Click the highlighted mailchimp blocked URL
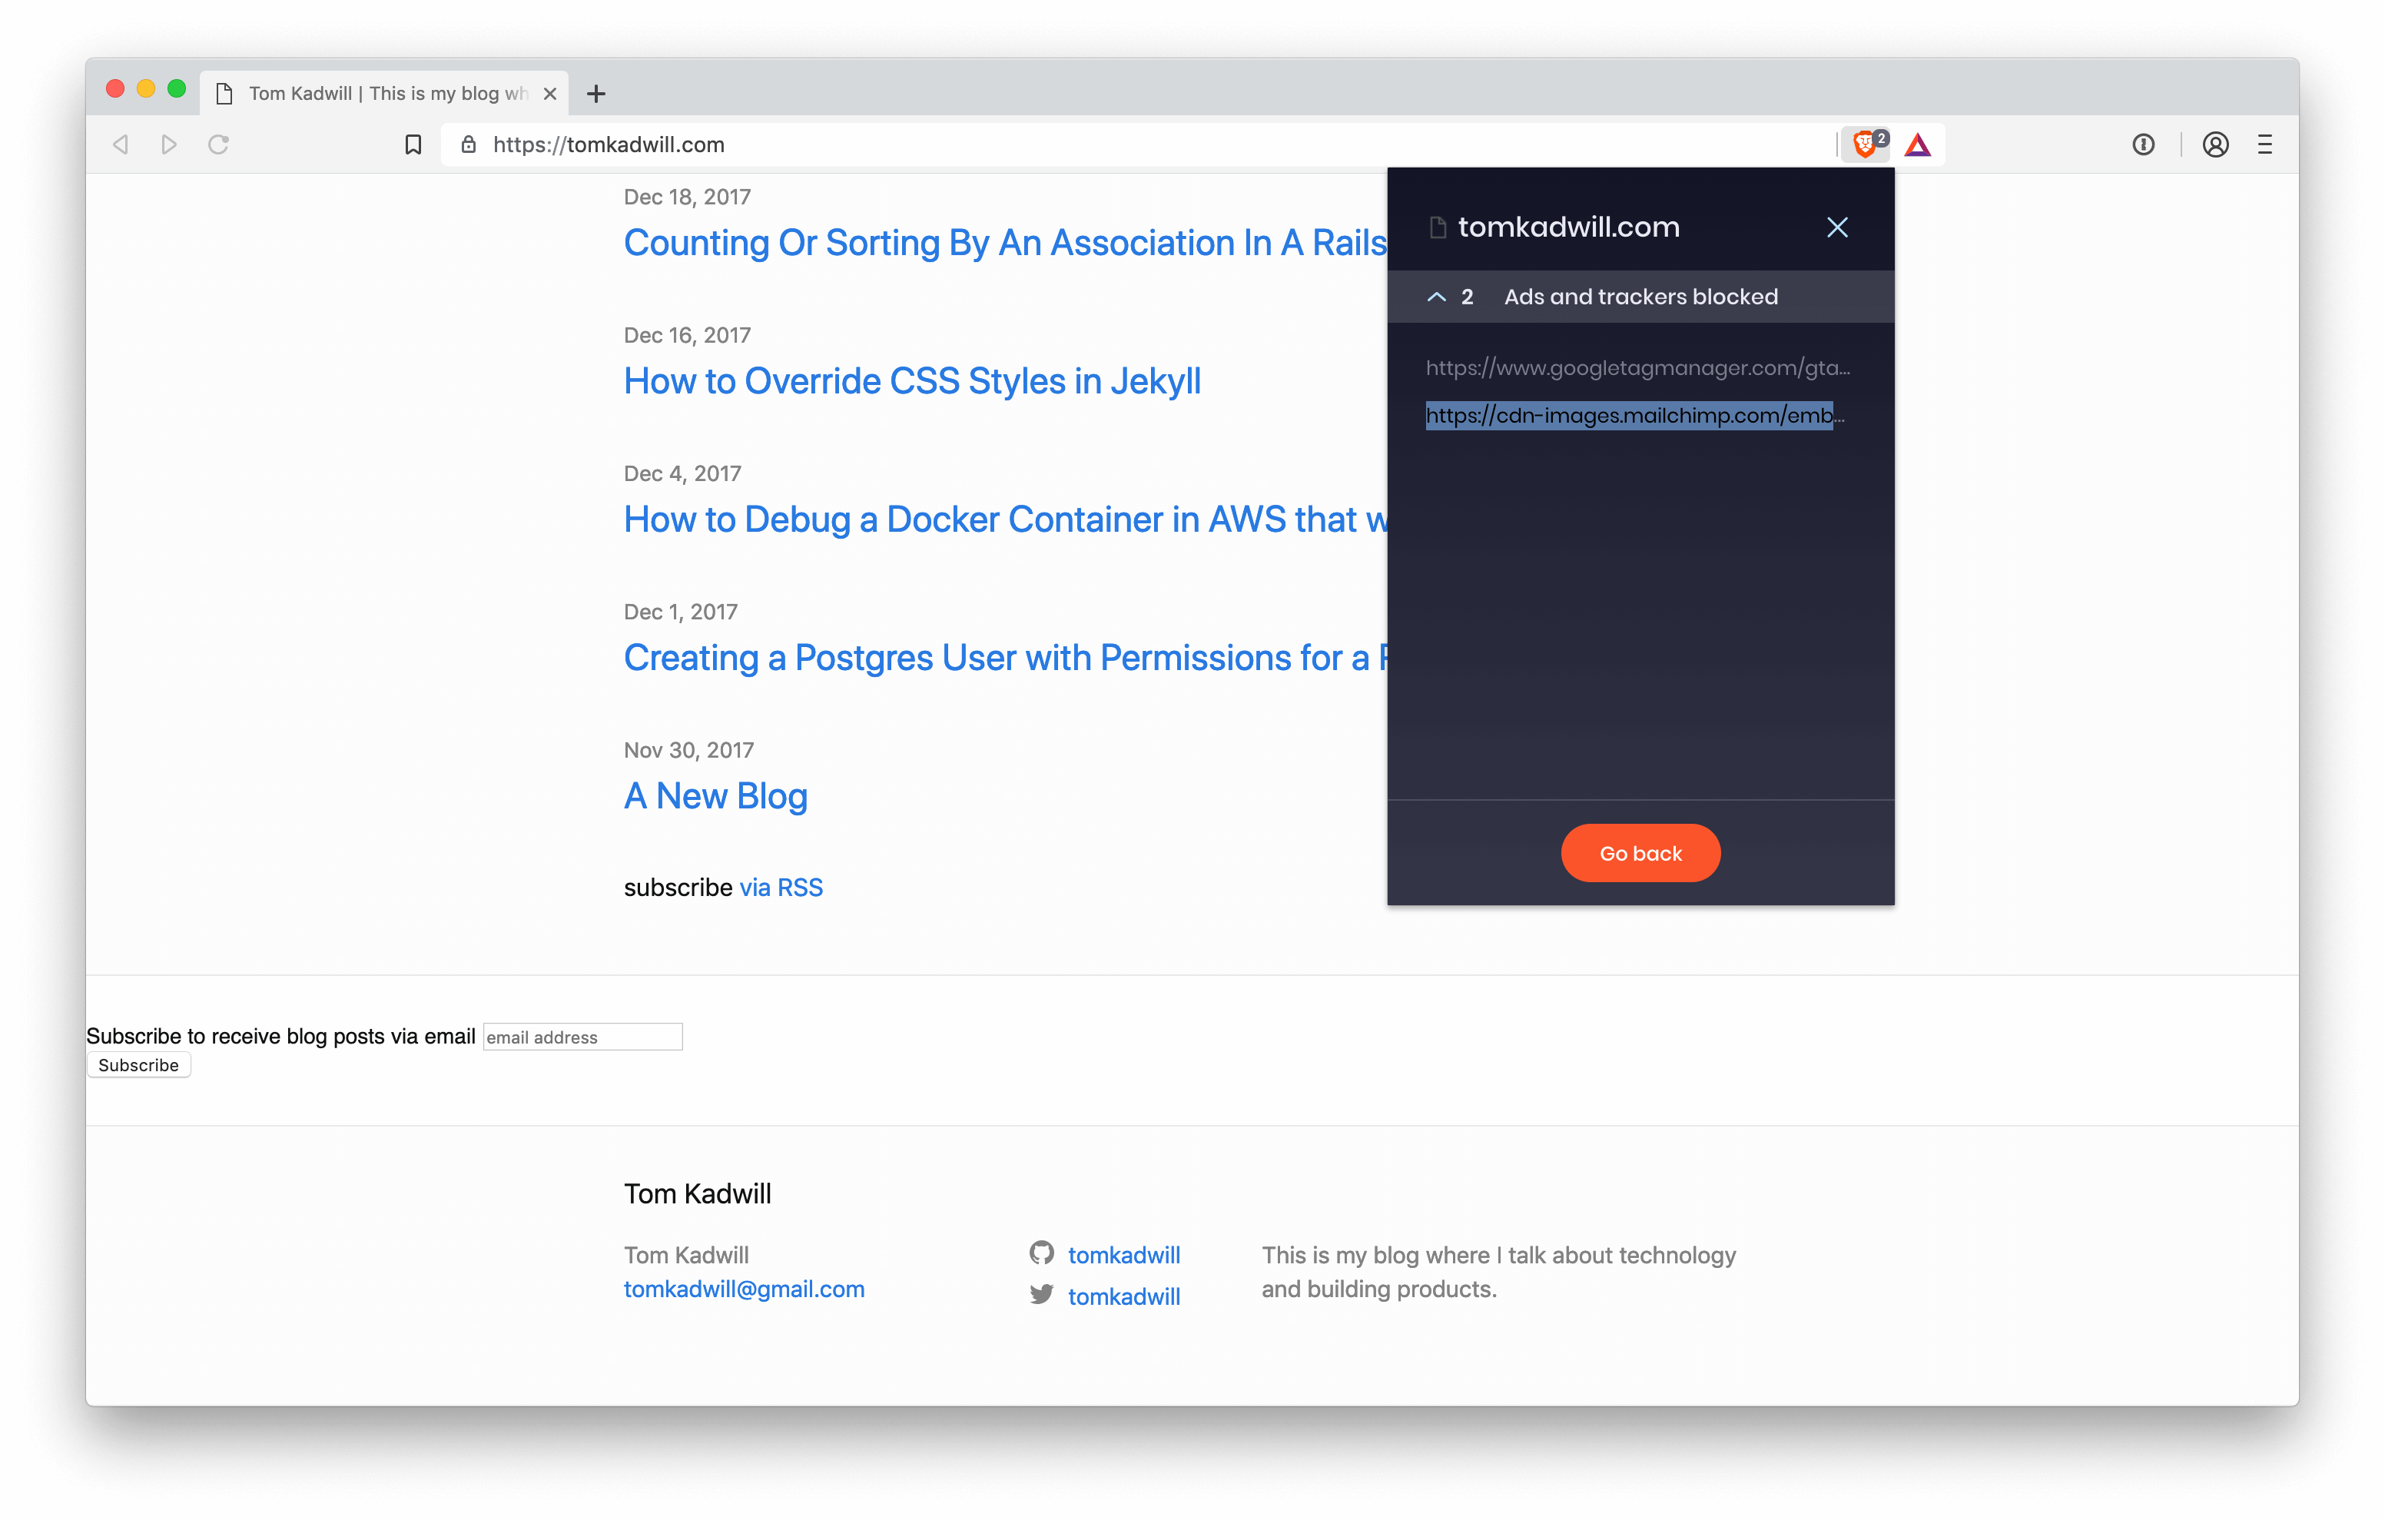Image resolution: width=2385 pixels, height=1520 pixels. [x=1634, y=414]
